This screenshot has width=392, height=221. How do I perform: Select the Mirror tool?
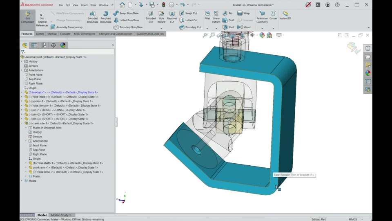(244, 27)
